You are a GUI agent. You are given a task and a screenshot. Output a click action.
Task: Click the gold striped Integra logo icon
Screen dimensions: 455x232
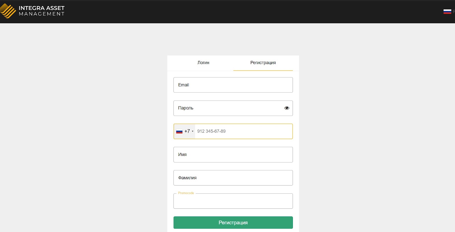8,11
